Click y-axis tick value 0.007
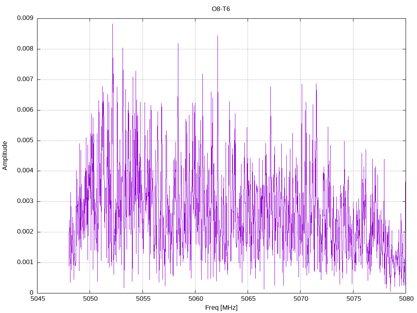 coord(25,79)
